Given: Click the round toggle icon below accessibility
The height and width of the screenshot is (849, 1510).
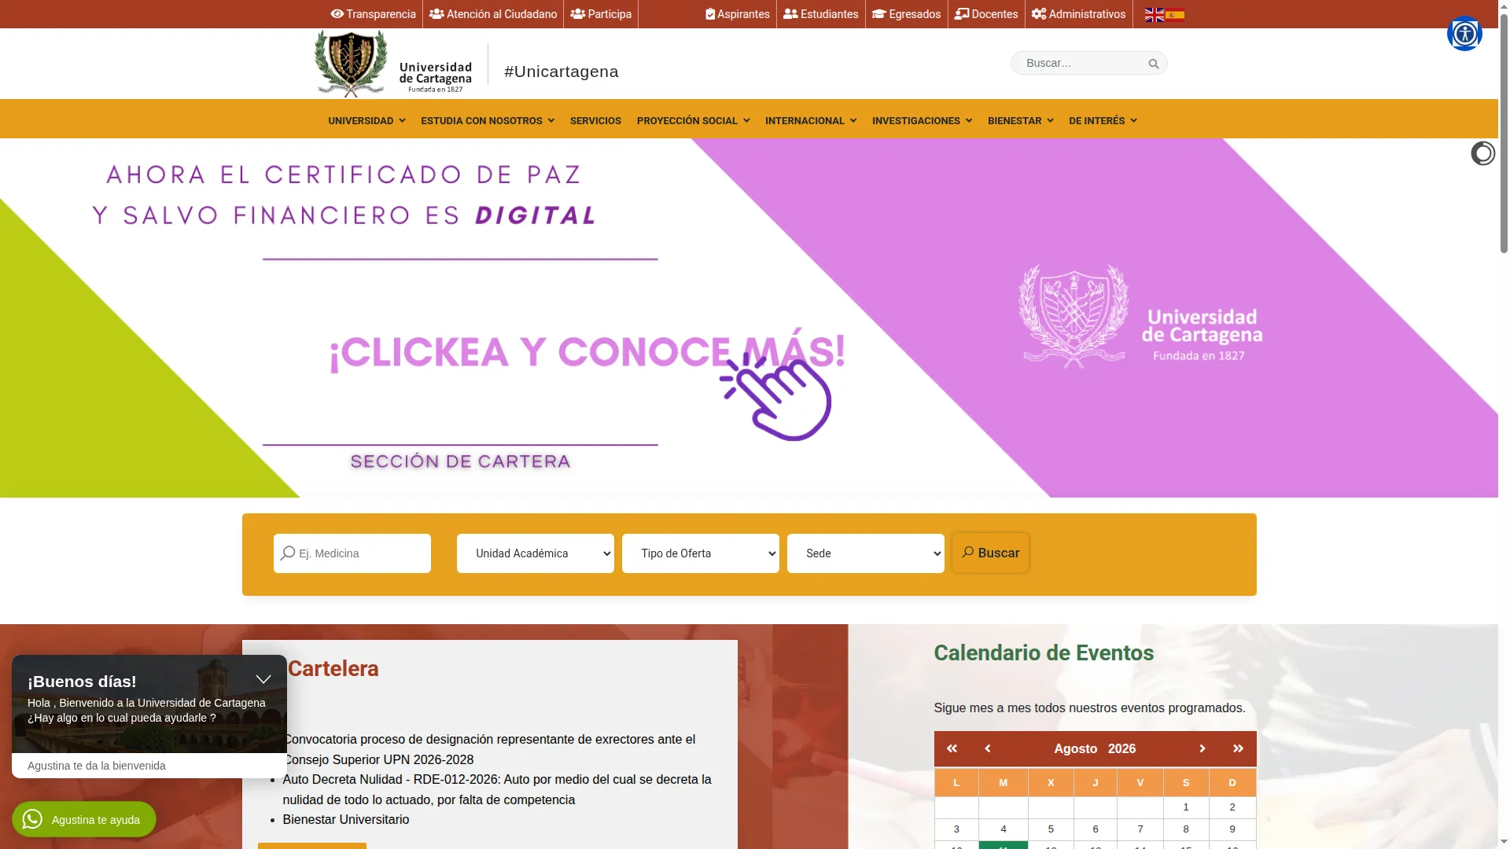Looking at the screenshot, I should click(x=1483, y=153).
